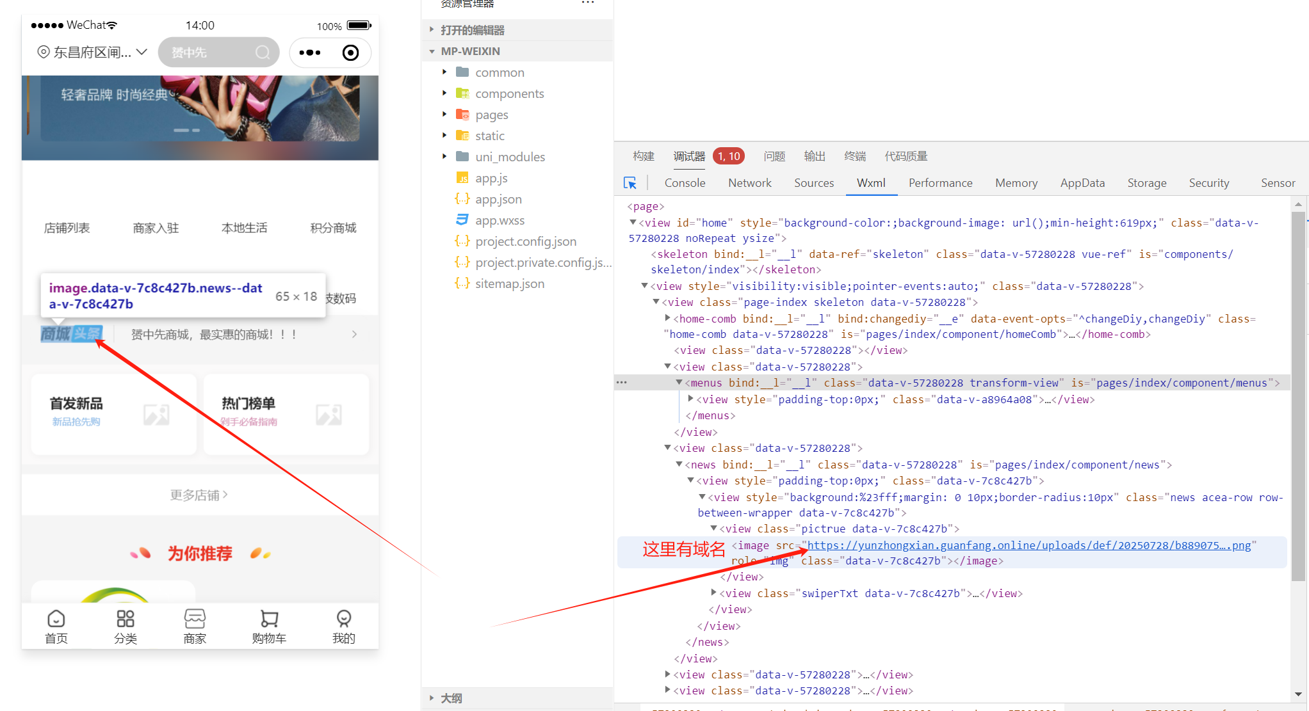The width and height of the screenshot is (1309, 711).
Task: Click the 首发新品 placeholder image
Action: pos(156,415)
